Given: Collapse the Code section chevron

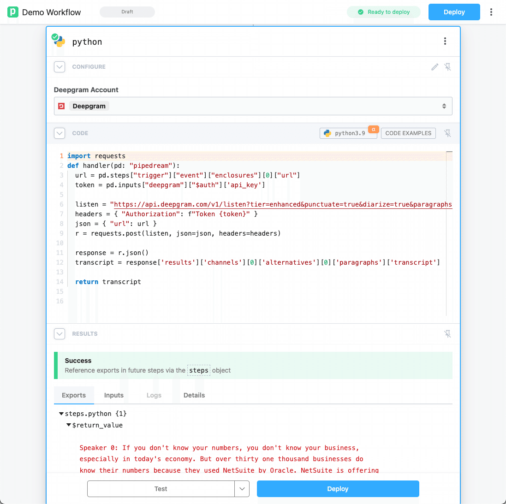Looking at the screenshot, I should pyautogui.click(x=60, y=133).
